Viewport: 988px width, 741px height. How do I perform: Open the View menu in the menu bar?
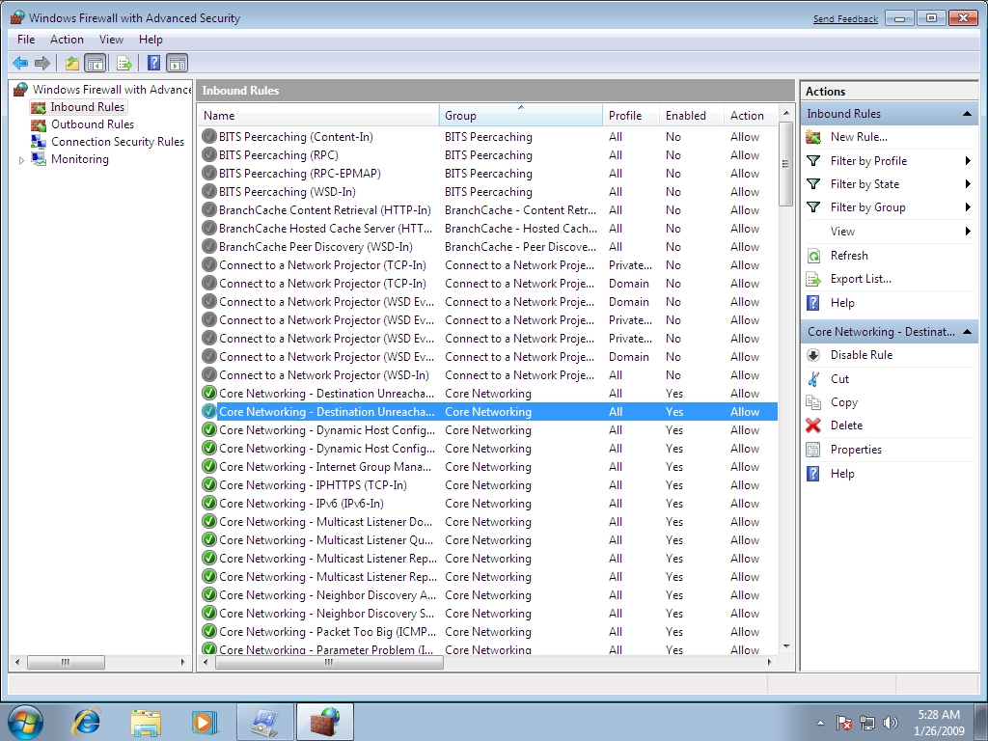click(x=111, y=40)
